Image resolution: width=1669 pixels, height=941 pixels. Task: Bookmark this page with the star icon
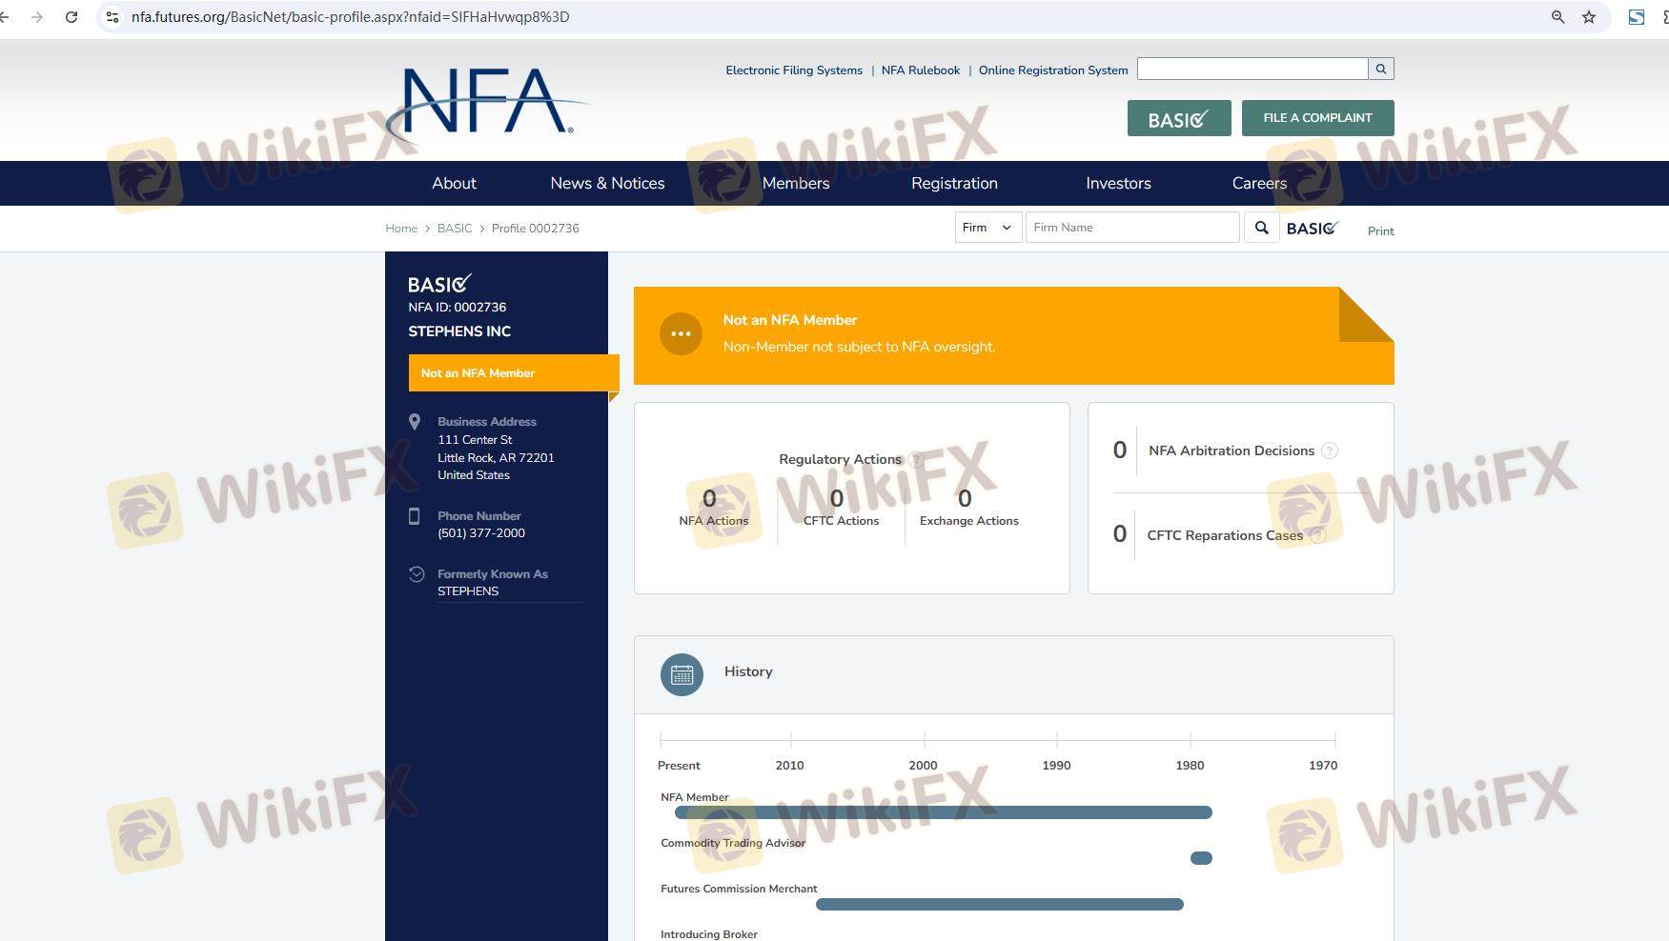click(1589, 17)
